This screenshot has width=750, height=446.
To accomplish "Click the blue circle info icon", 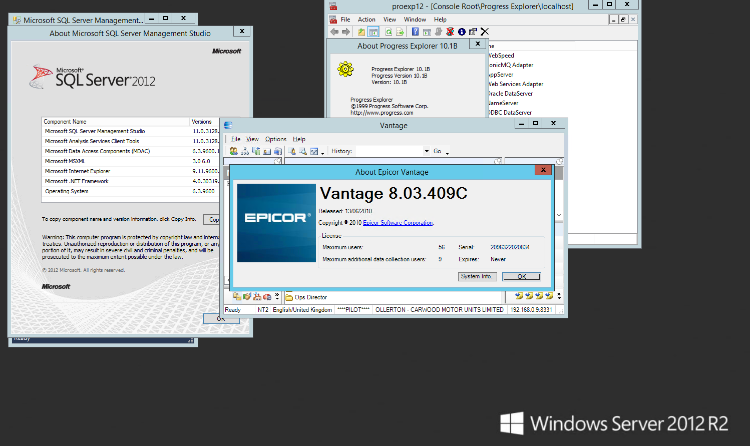I will [462, 32].
